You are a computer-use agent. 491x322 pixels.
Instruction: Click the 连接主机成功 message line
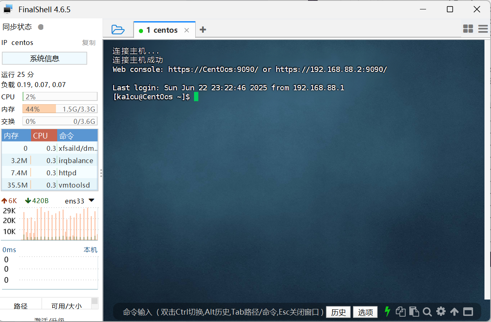138,60
